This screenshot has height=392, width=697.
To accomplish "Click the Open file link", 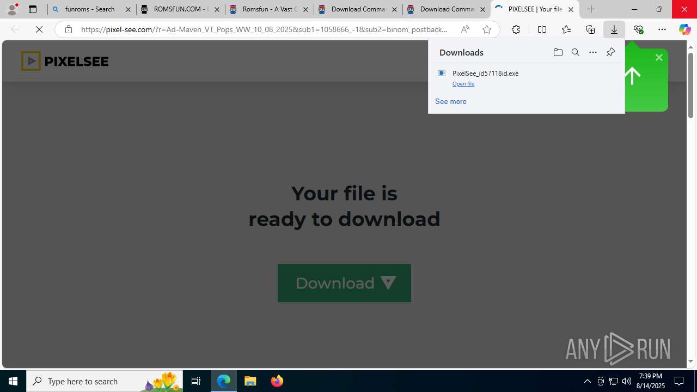I will (x=463, y=84).
